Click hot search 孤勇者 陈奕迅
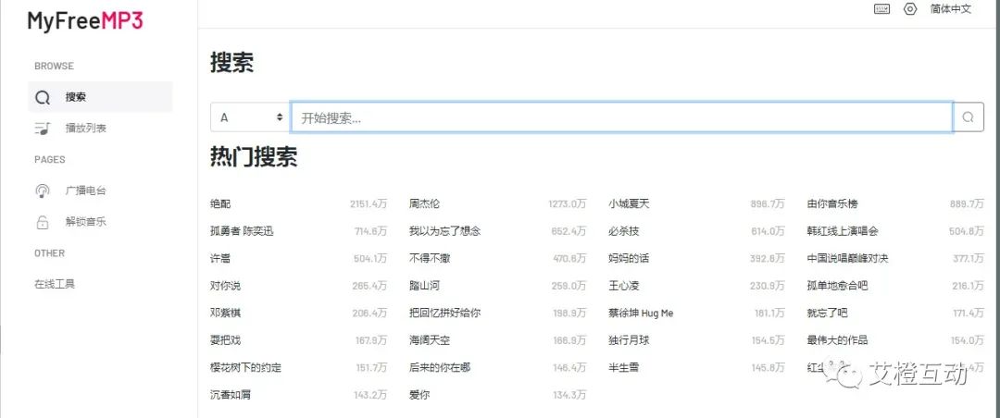Viewport: 1000px width, 418px height. tap(243, 231)
